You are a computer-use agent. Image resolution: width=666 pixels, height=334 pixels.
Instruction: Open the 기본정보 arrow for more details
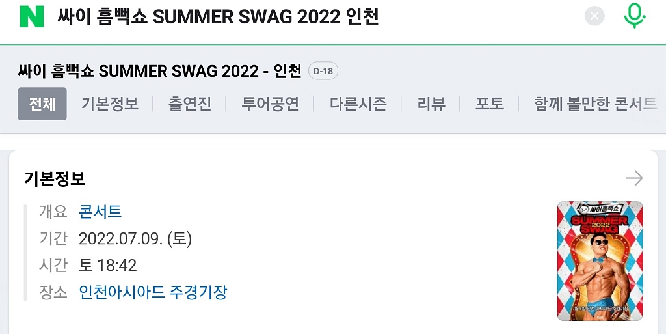[x=634, y=178]
